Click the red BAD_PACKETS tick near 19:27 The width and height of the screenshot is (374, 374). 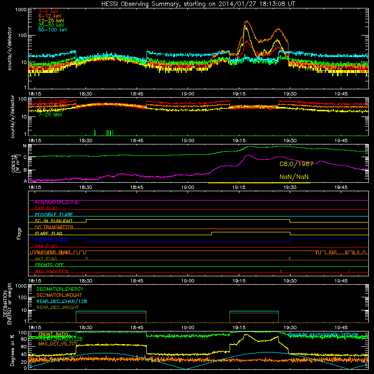tap(281, 271)
